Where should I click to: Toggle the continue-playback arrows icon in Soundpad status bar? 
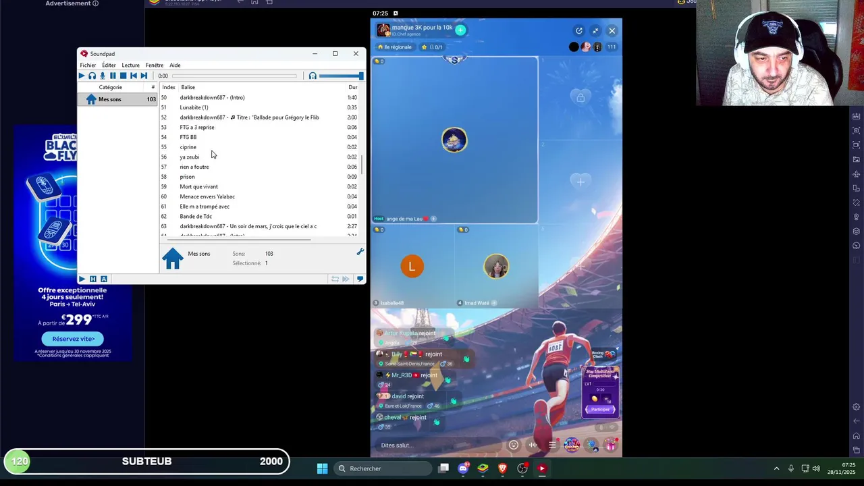[346, 279]
